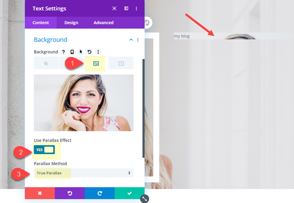Open Background section options menu
Image resolution: width=294 pixels, height=203 pixels.
[138, 40]
